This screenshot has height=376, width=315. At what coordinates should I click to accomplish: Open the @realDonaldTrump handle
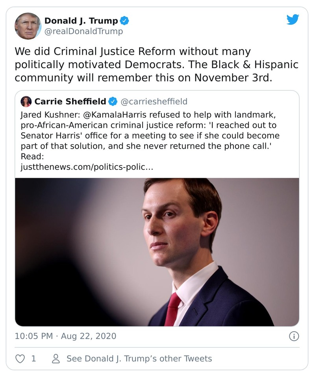coord(83,31)
